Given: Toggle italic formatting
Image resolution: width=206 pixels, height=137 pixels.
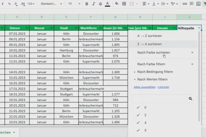Looking at the screenshot, I should pyautogui.click(x=93, y=4).
